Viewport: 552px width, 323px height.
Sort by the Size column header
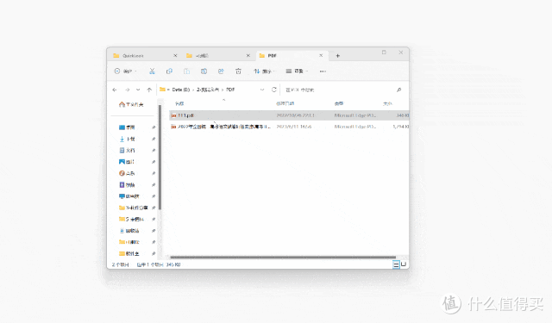point(387,103)
